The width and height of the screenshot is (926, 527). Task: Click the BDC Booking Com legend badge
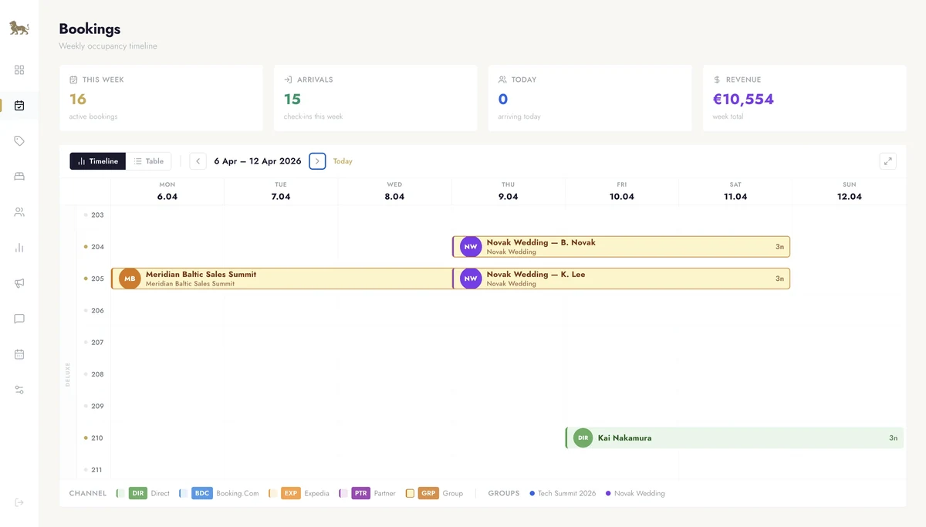pyautogui.click(x=201, y=493)
